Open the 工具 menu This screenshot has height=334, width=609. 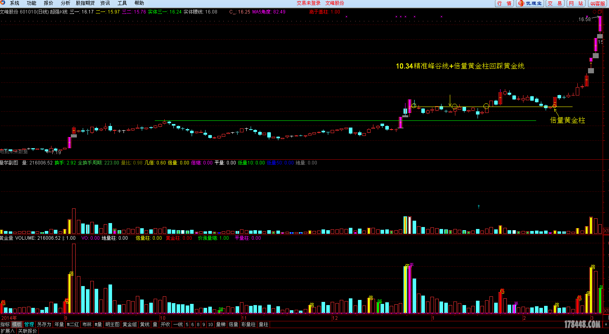[x=122, y=3]
